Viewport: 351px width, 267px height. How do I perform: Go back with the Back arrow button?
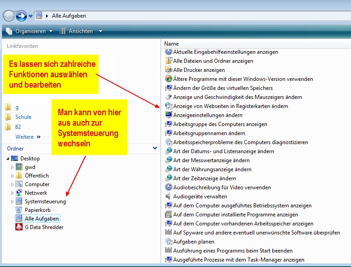tap(9, 16)
